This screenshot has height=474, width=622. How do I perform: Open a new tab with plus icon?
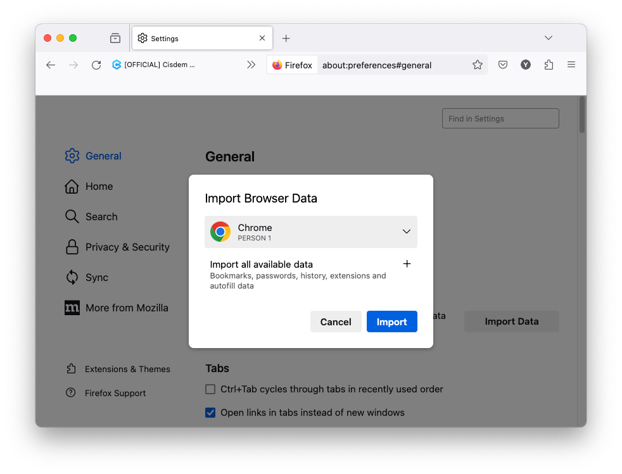[286, 39]
